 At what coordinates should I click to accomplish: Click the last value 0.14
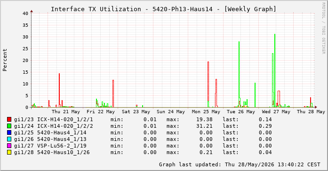click(x=265, y=119)
